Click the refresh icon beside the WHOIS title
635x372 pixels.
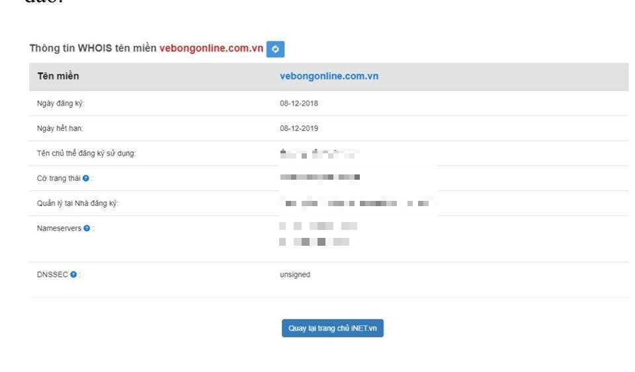tap(275, 49)
